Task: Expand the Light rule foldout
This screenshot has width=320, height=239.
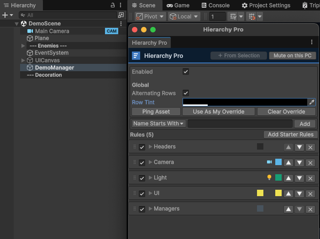Action: click(150, 177)
